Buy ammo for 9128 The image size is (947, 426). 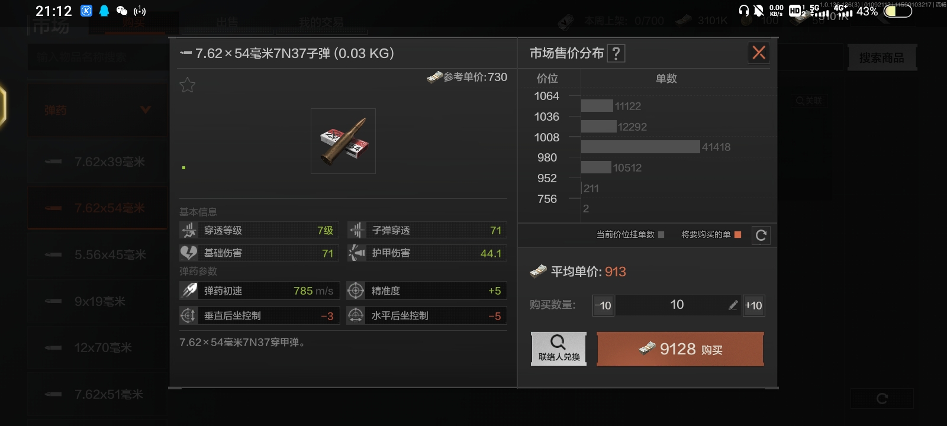[680, 349]
